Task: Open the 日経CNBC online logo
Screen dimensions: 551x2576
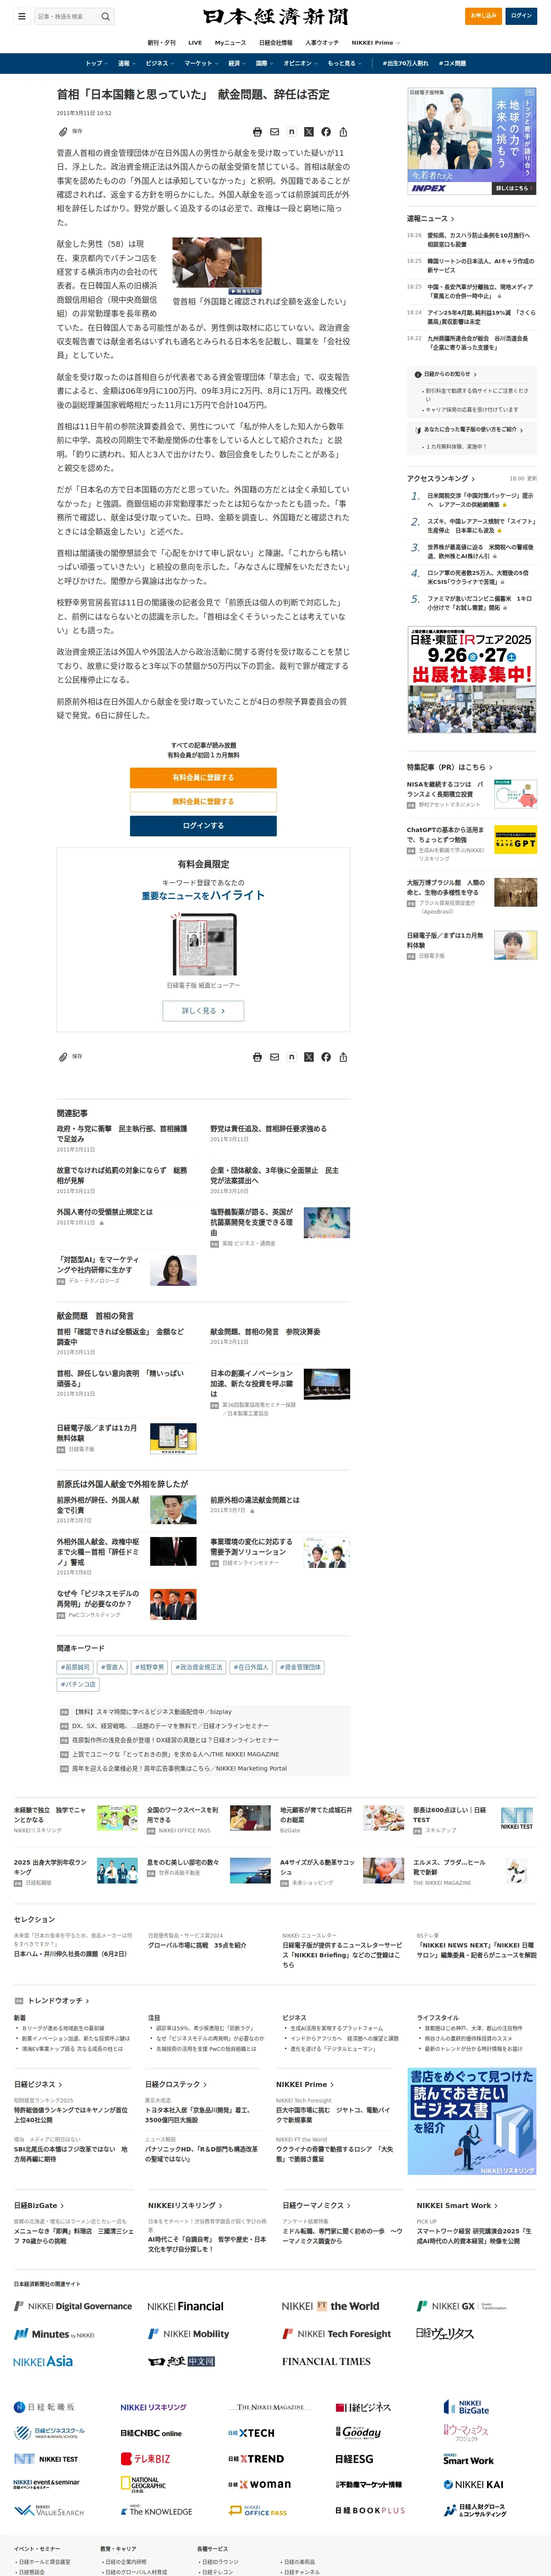Action: 151,2433
